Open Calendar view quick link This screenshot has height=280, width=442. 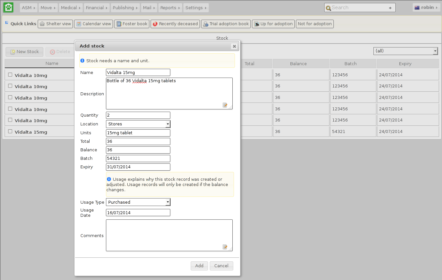click(x=94, y=24)
